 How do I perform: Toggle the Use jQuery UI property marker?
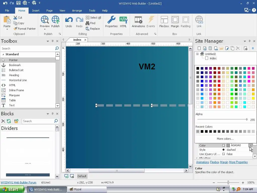223,154
